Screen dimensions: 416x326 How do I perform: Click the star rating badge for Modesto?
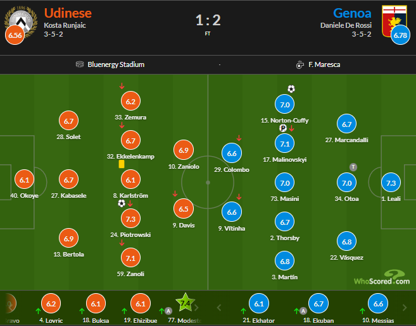click(185, 304)
